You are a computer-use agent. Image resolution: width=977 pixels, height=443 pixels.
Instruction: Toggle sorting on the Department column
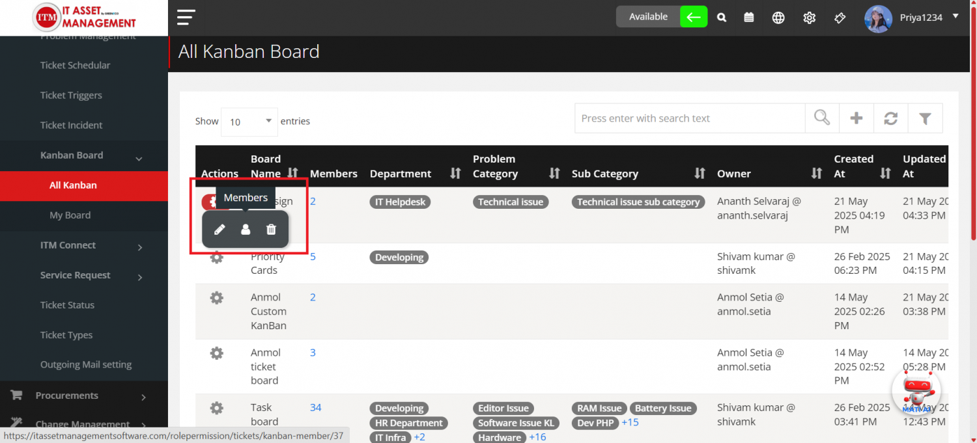[x=455, y=174]
